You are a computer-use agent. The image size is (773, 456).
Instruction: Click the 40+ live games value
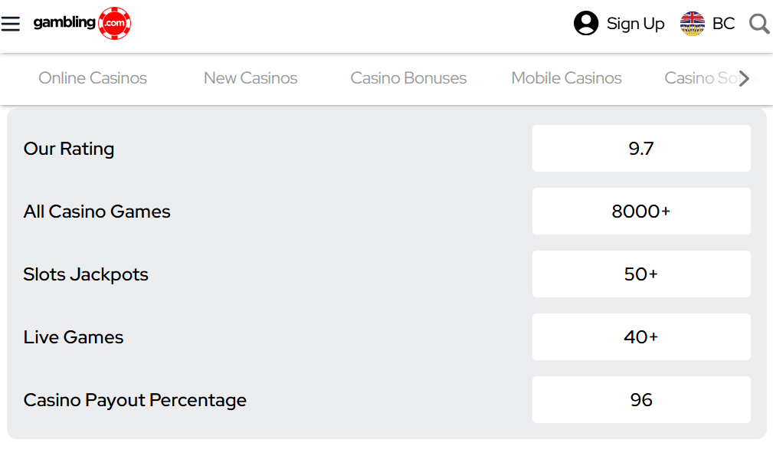coord(641,337)
